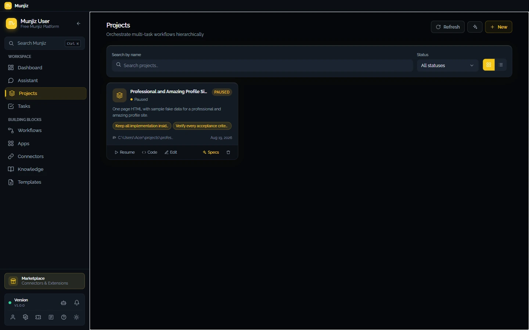Open the notes document icon in the sidebar footer
Screen dimensions: 529x330
(x=51, y=317)
